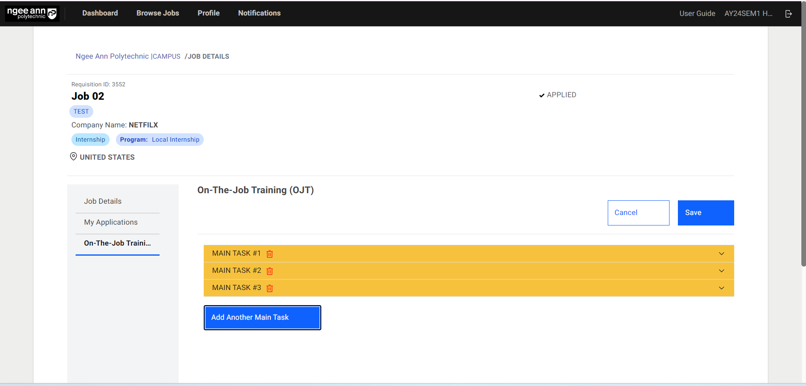Add Another Main Task
806x386 pixels.
262,318
